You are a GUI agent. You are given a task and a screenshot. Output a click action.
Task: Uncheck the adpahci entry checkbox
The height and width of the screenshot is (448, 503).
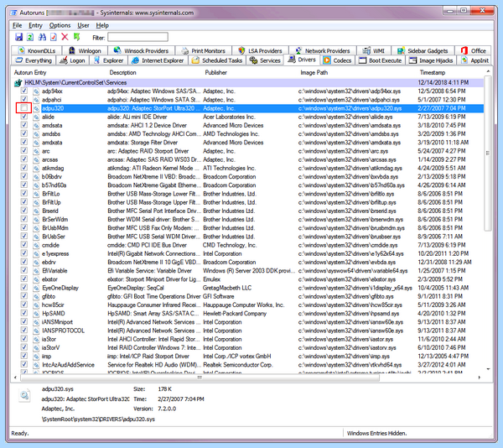pos(24,100)
